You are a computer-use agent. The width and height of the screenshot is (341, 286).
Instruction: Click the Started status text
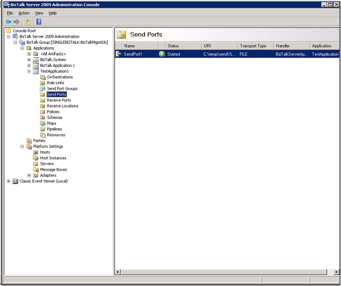coord(173,54)
